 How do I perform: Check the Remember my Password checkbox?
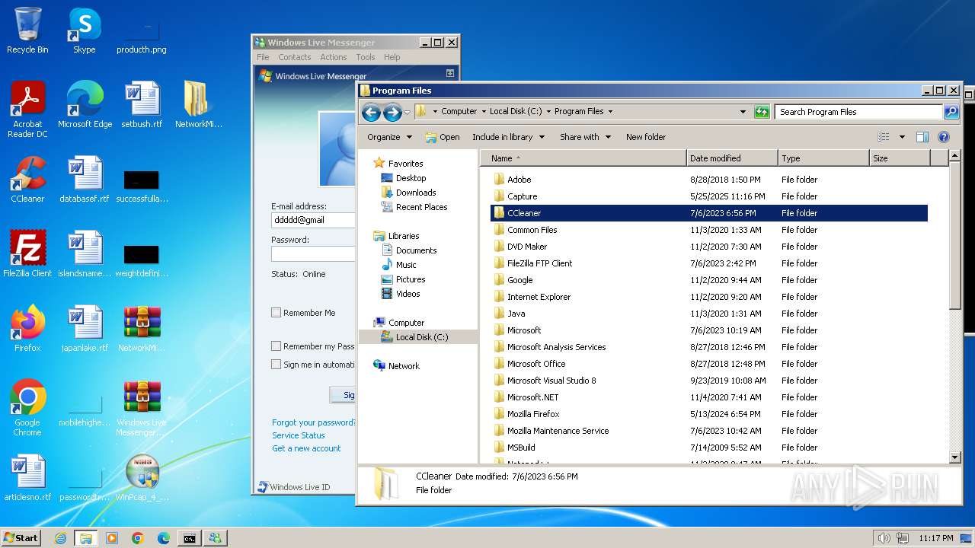click(277, 346)
